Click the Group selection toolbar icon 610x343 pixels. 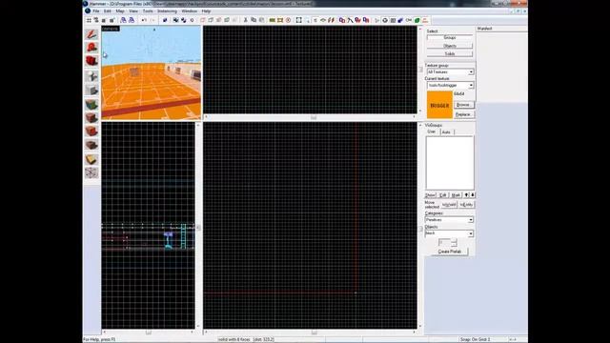175,20
